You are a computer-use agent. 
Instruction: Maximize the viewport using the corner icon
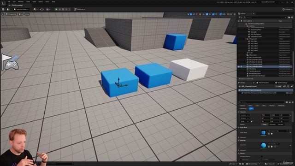235,14
